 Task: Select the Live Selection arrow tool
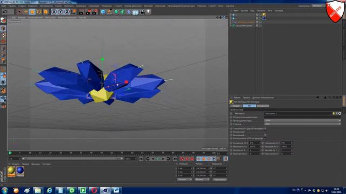tap(19, 12)
